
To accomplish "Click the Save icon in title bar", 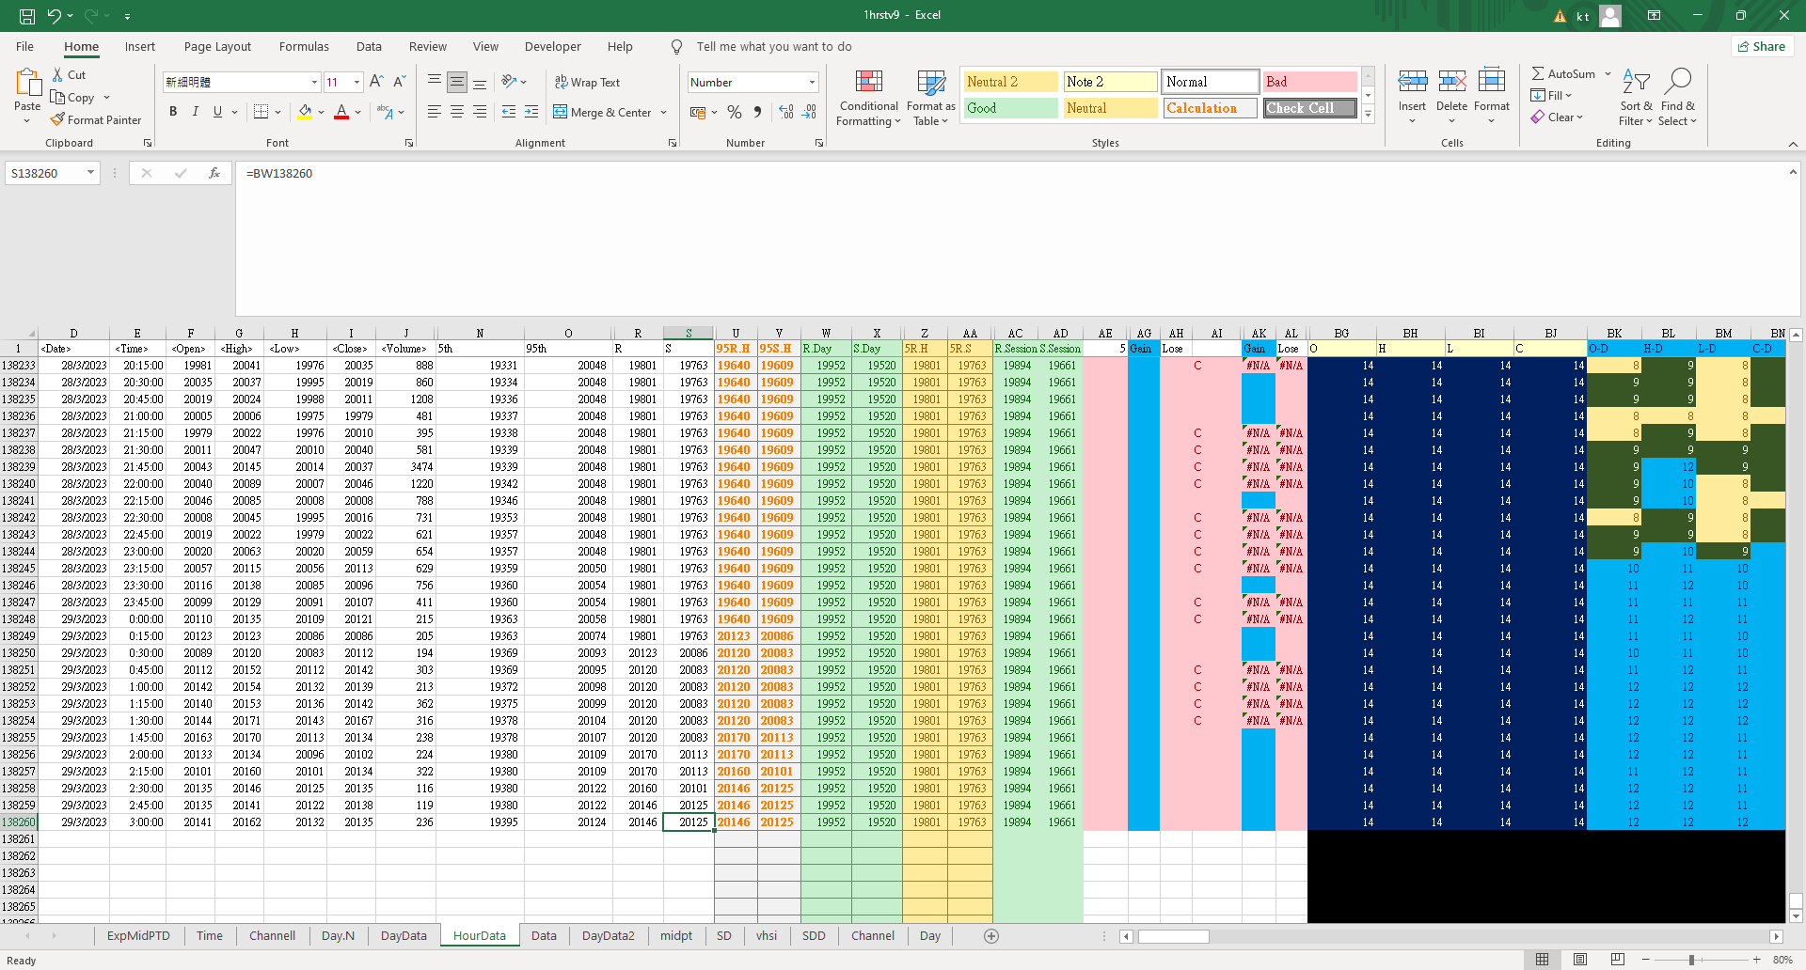I will [x=27, y=16].
